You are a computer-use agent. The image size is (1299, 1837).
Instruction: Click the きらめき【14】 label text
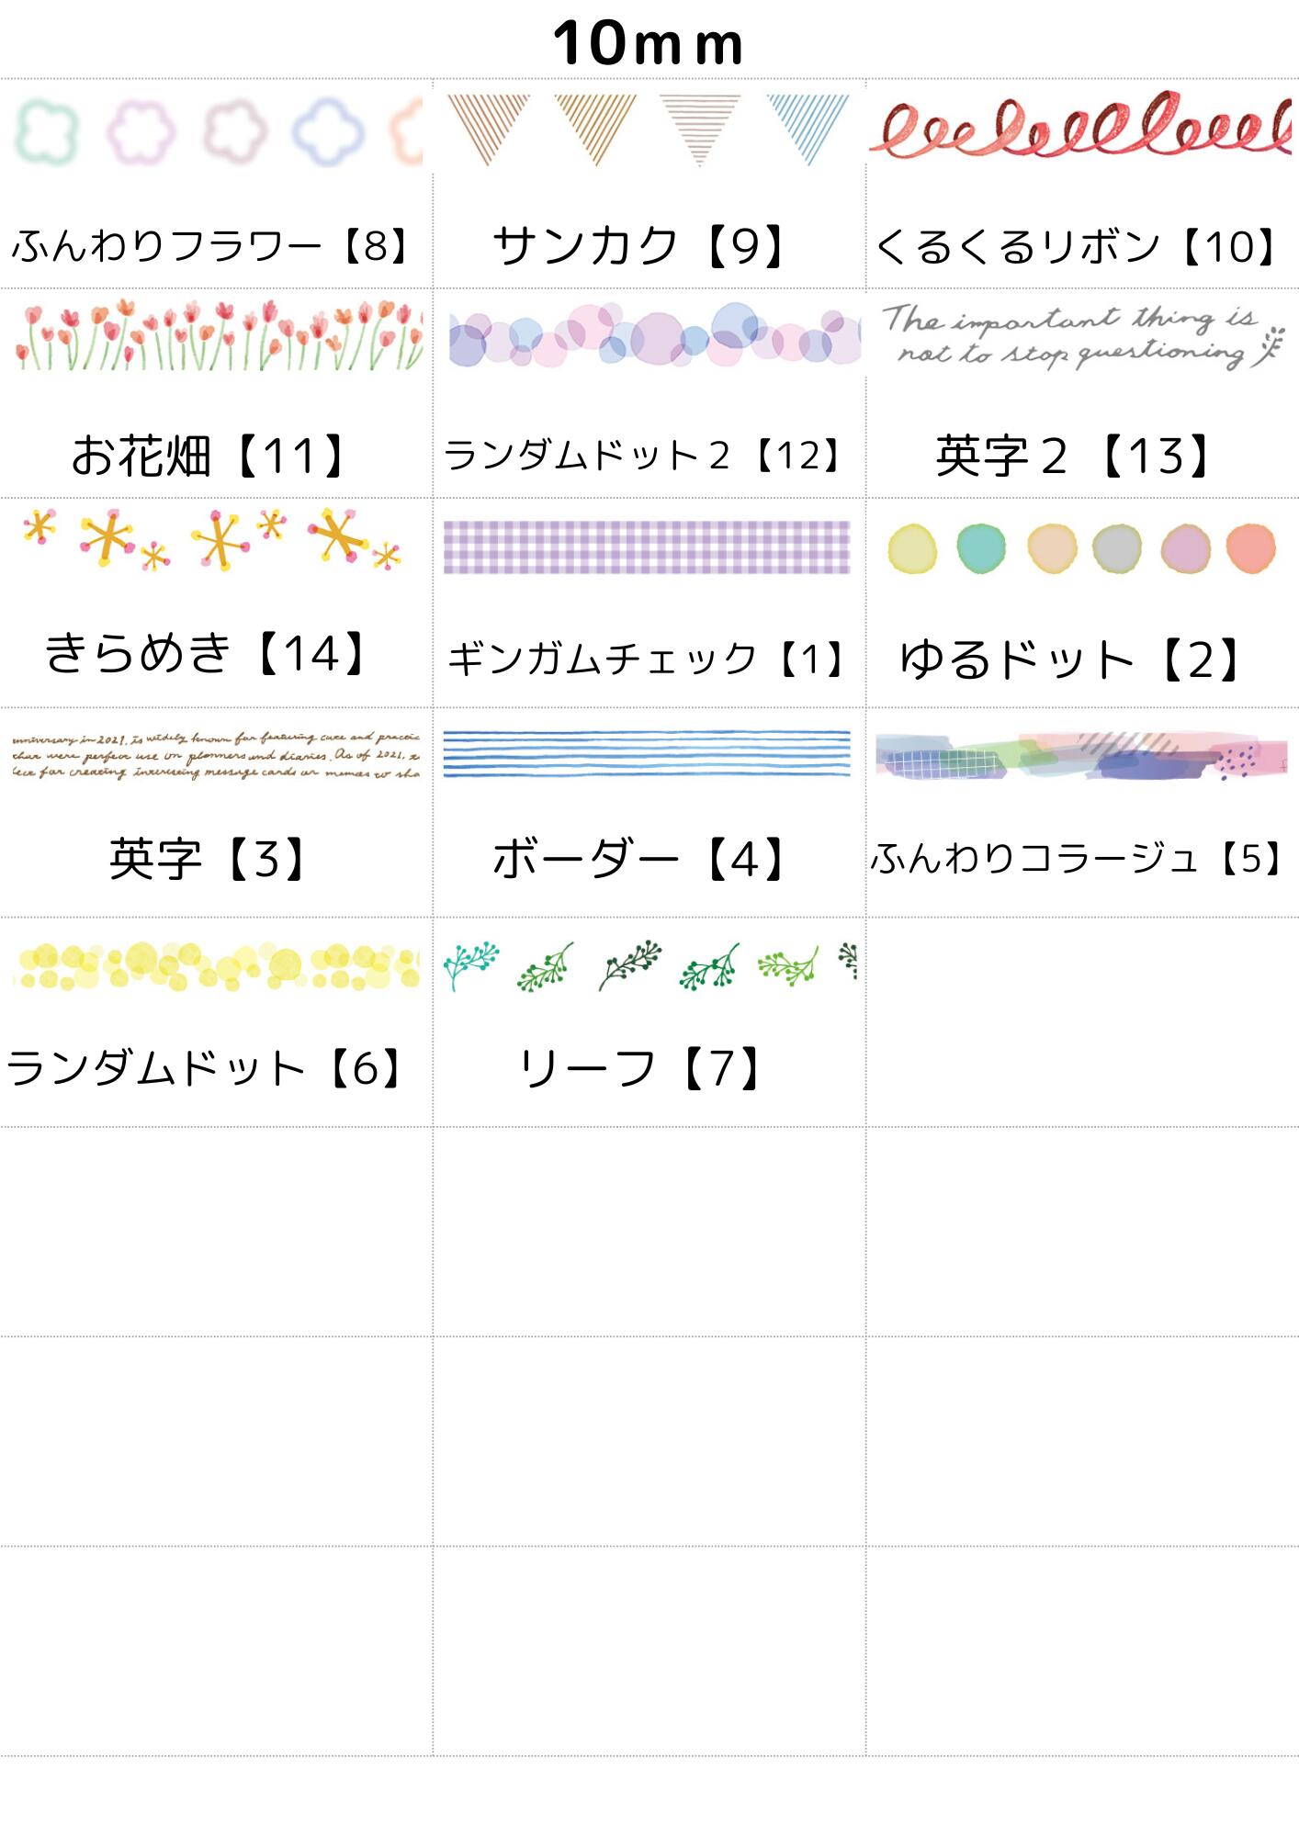209,654
